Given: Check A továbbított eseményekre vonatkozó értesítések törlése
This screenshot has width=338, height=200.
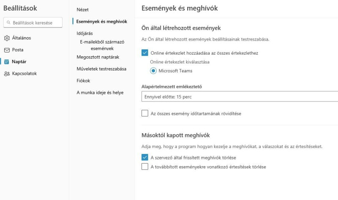Looking at the screenshot, I should (x=145, y=167).
